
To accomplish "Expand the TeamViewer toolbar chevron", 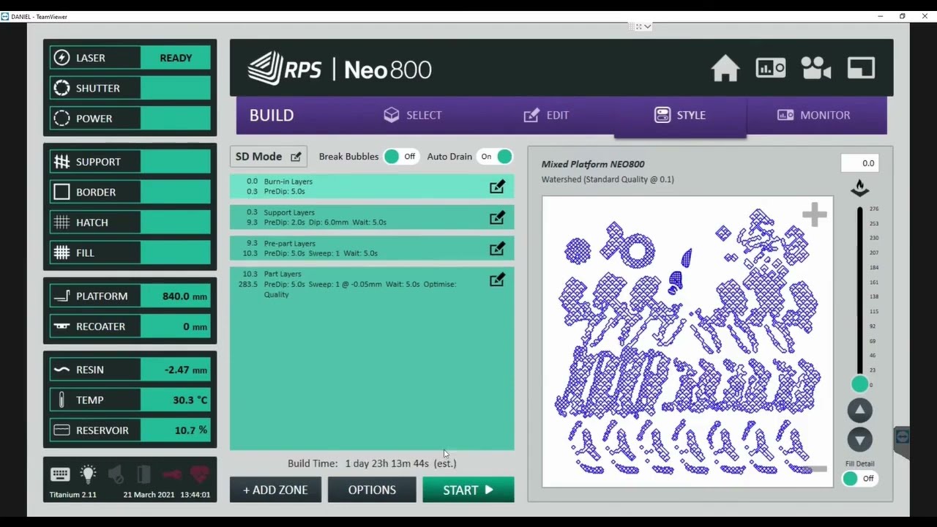I will click(648, 26).
